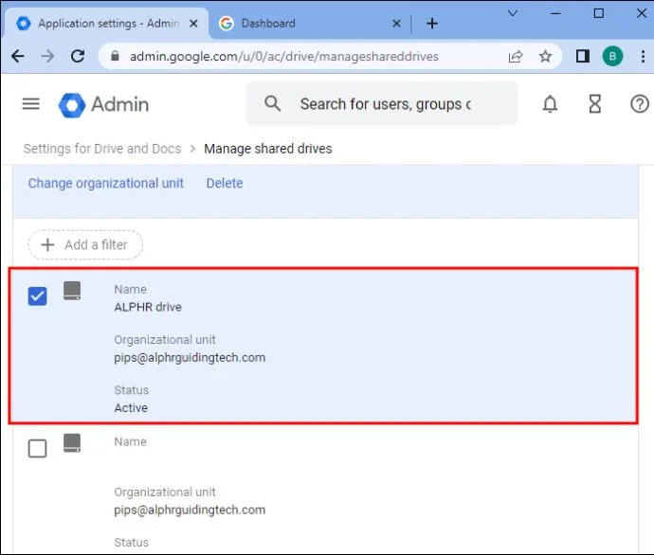Click the Delete action link
This screenshot has height=555, width=654.
coord(225,184)
